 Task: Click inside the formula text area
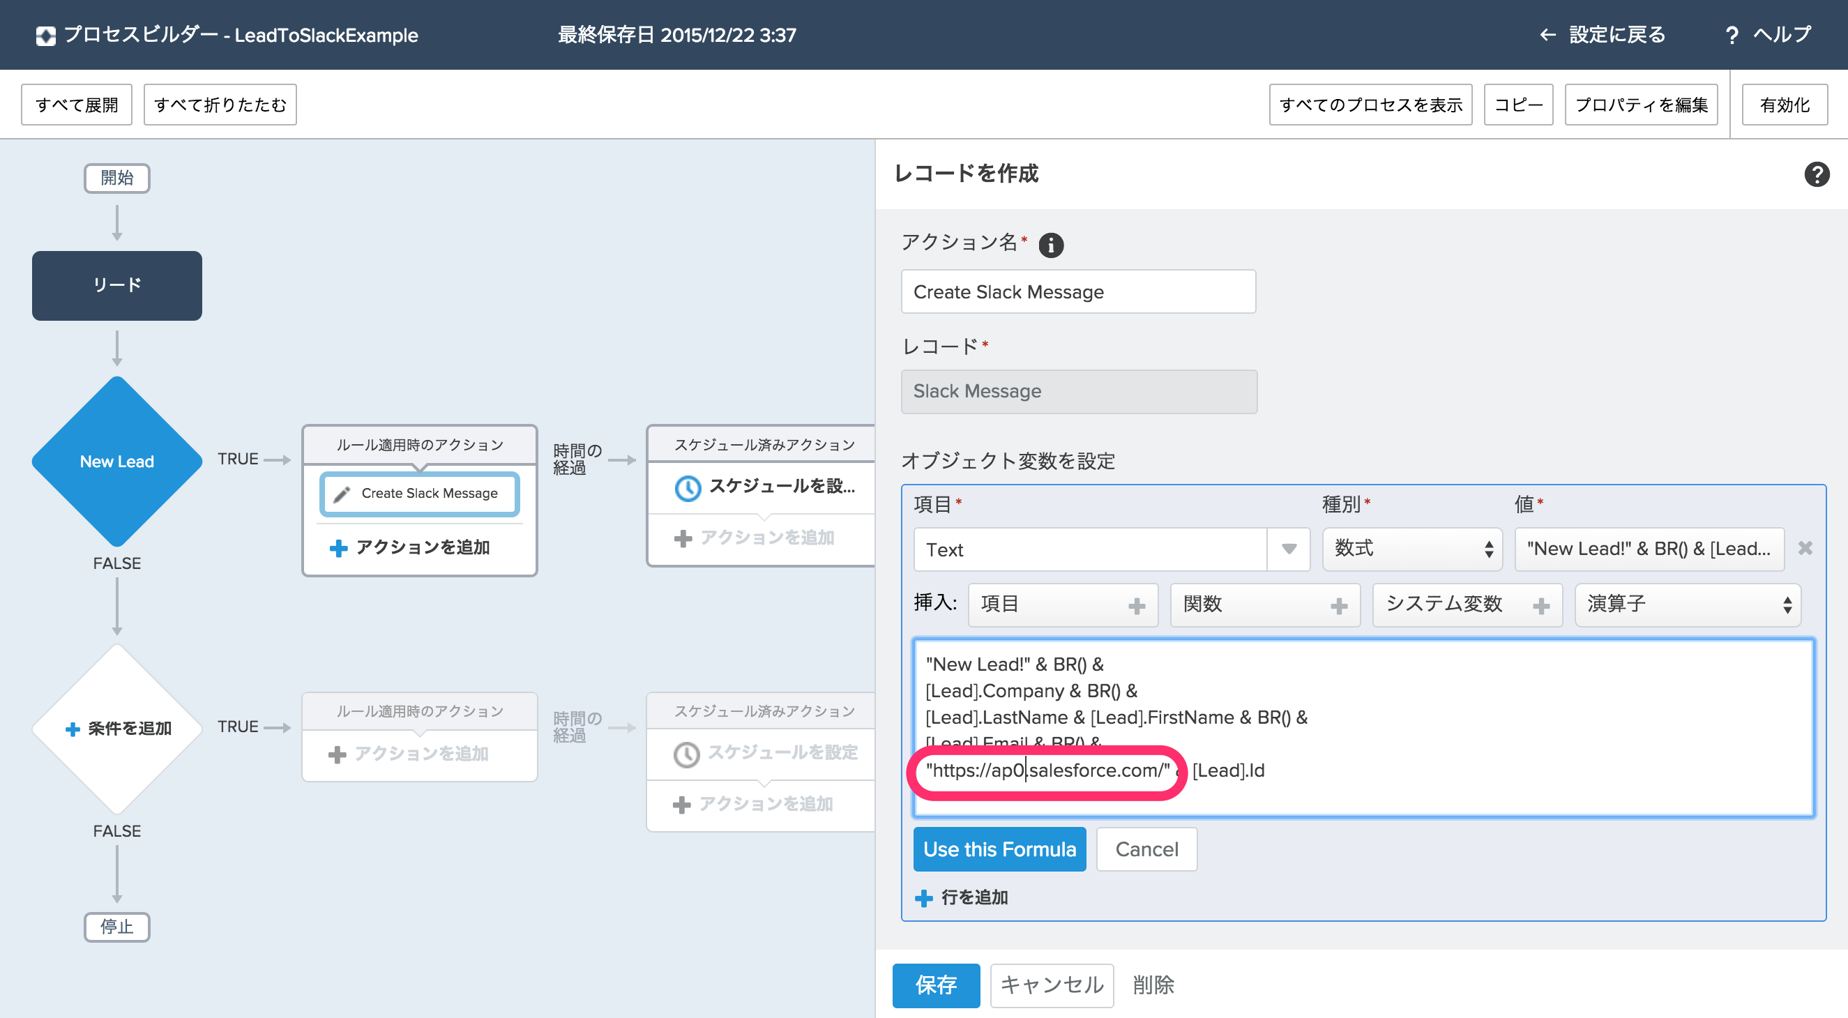[1363, 728]
